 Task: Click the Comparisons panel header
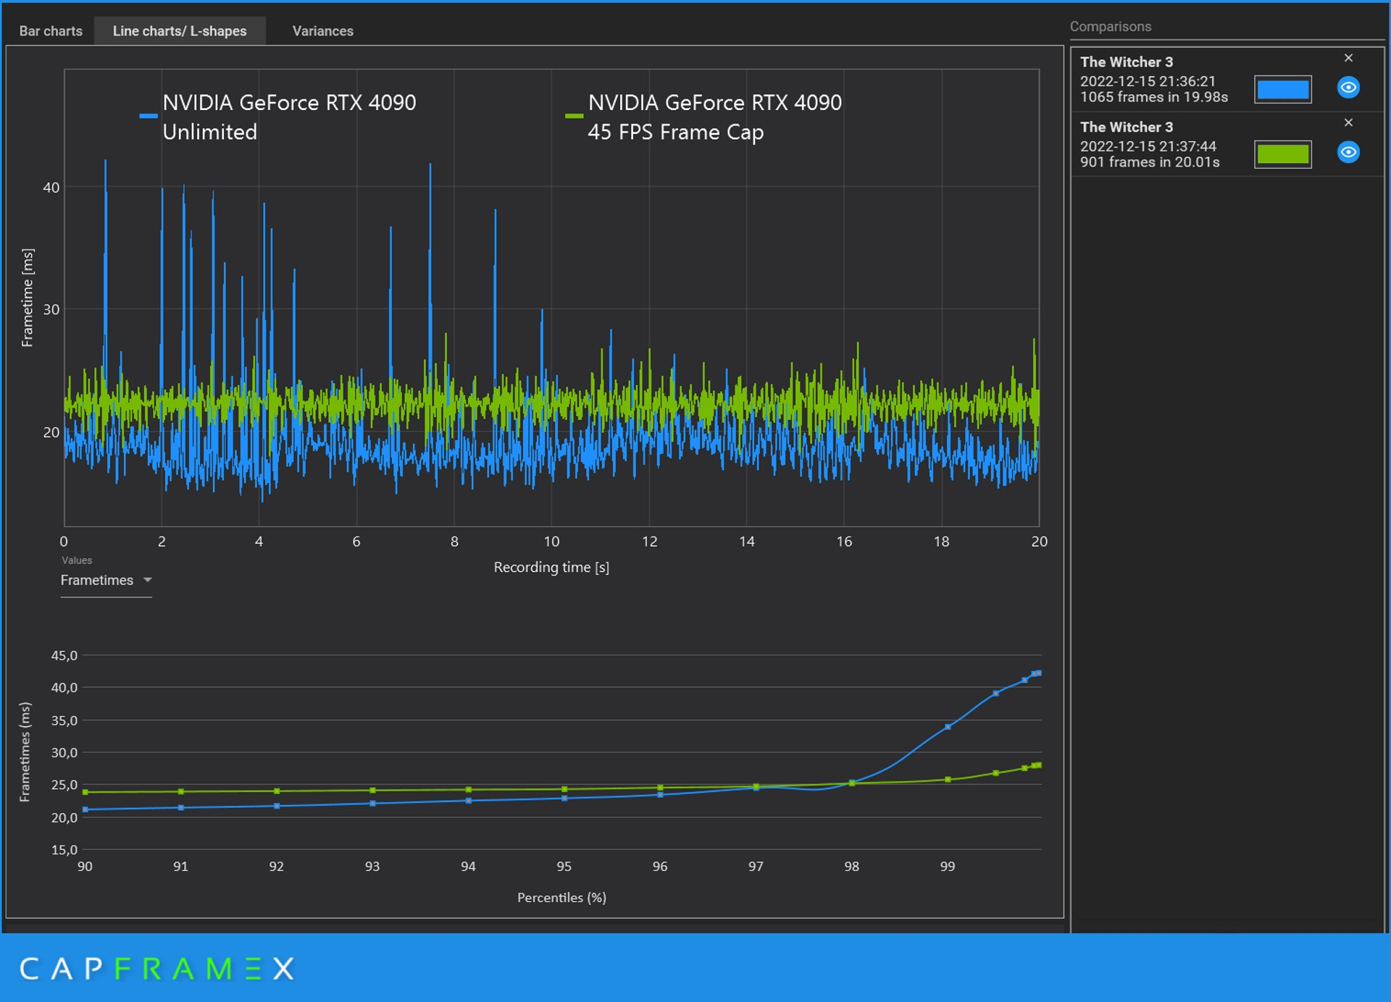tap(1110, 27)
